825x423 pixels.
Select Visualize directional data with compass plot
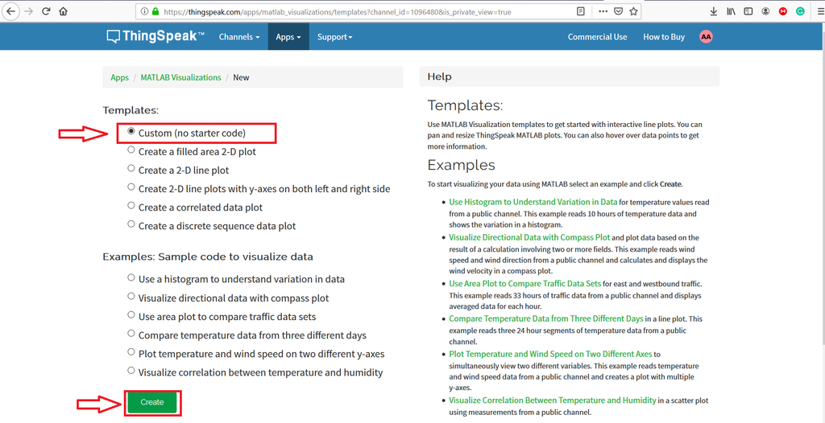pos(131,297)
